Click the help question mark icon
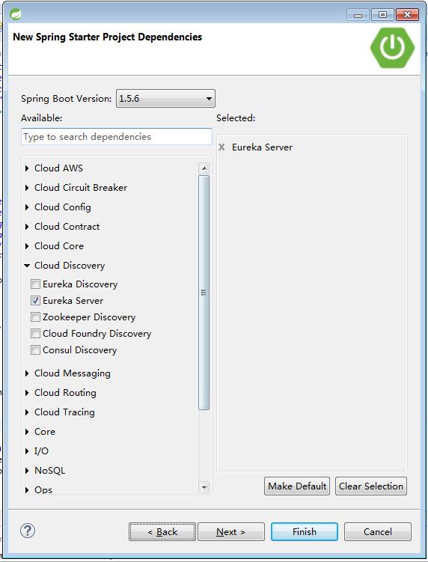This screenshot has height=562, width=428. point(28,531)
